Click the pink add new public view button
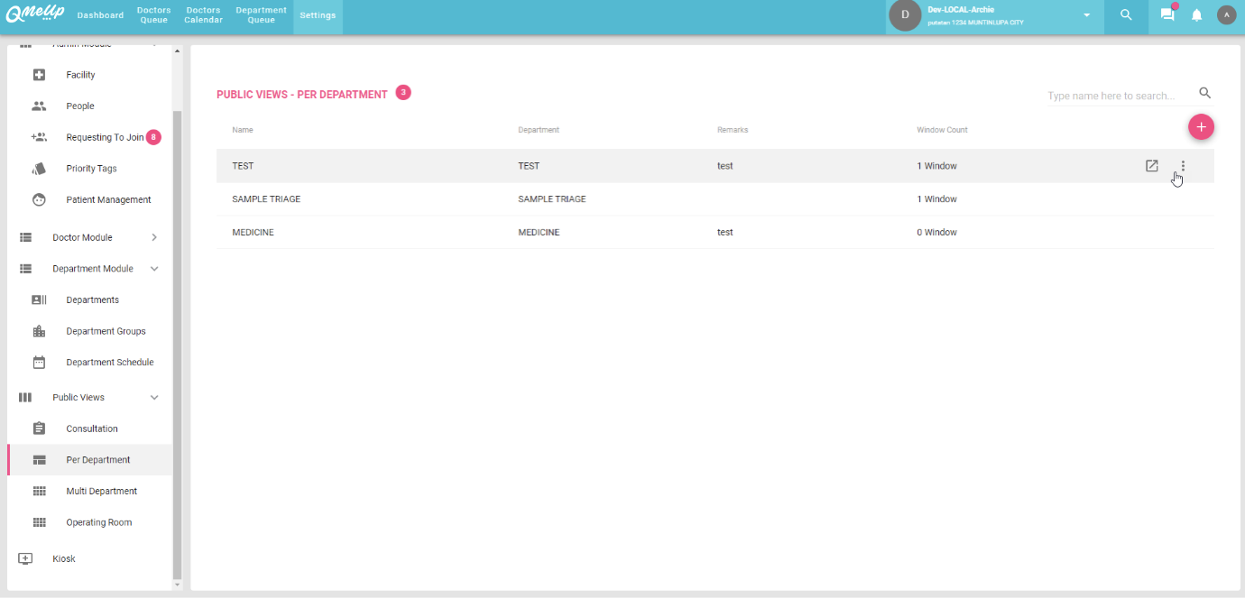 click(1201, 127)
